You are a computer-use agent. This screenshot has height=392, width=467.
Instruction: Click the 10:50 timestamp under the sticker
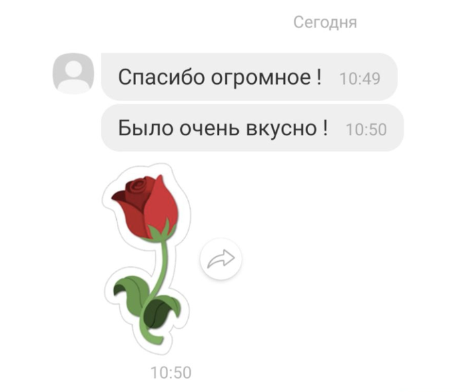(171, 373)
